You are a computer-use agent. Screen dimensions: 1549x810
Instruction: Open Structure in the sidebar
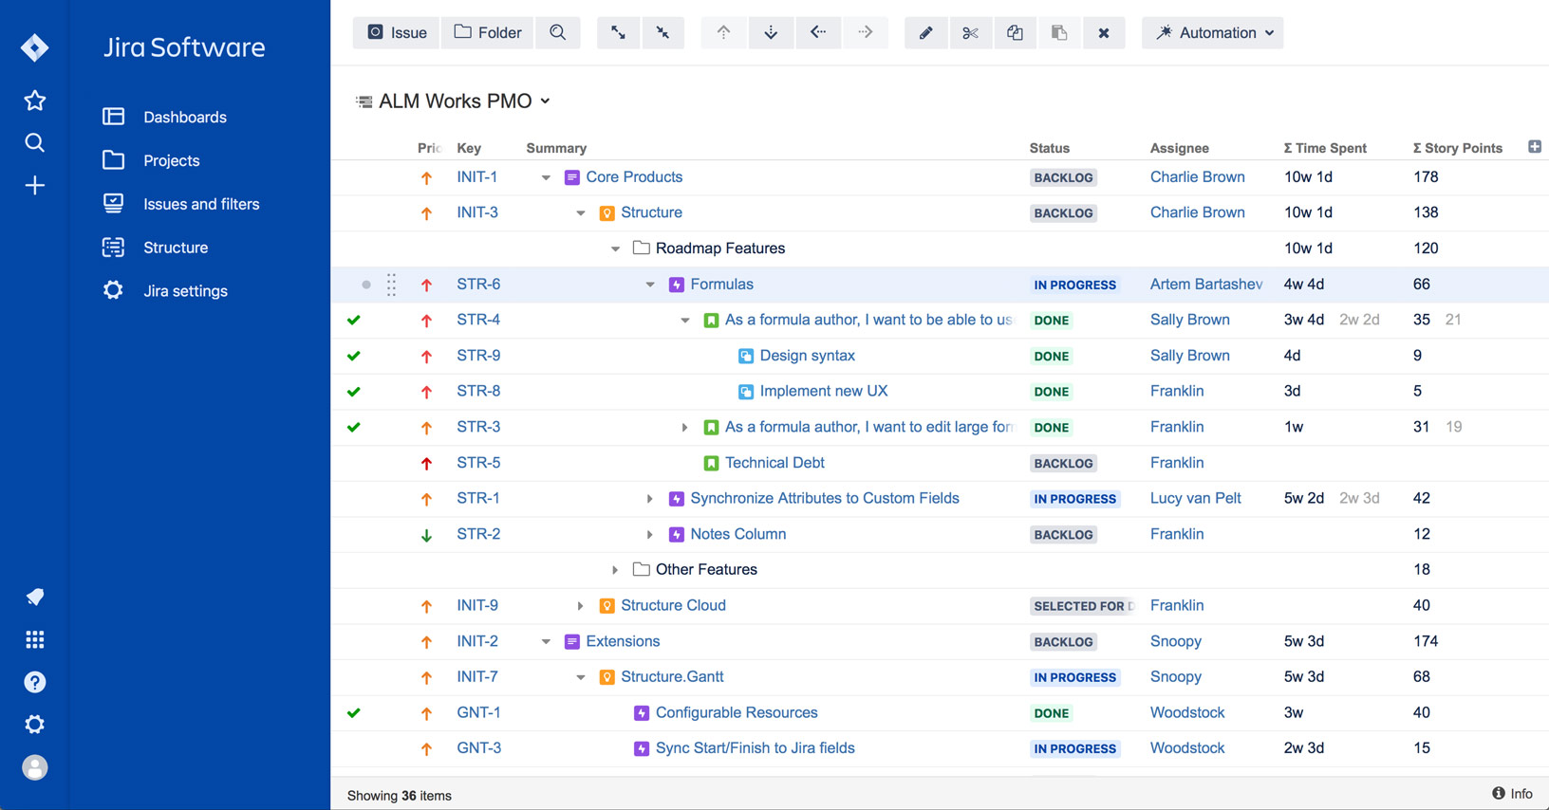tap(176, 248)
